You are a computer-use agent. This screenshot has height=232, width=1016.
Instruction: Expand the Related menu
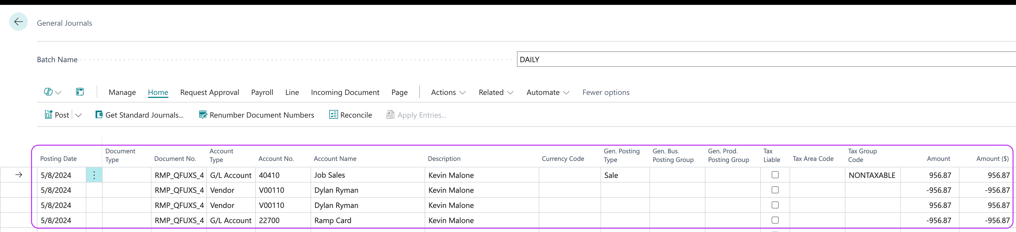(496, 92)
